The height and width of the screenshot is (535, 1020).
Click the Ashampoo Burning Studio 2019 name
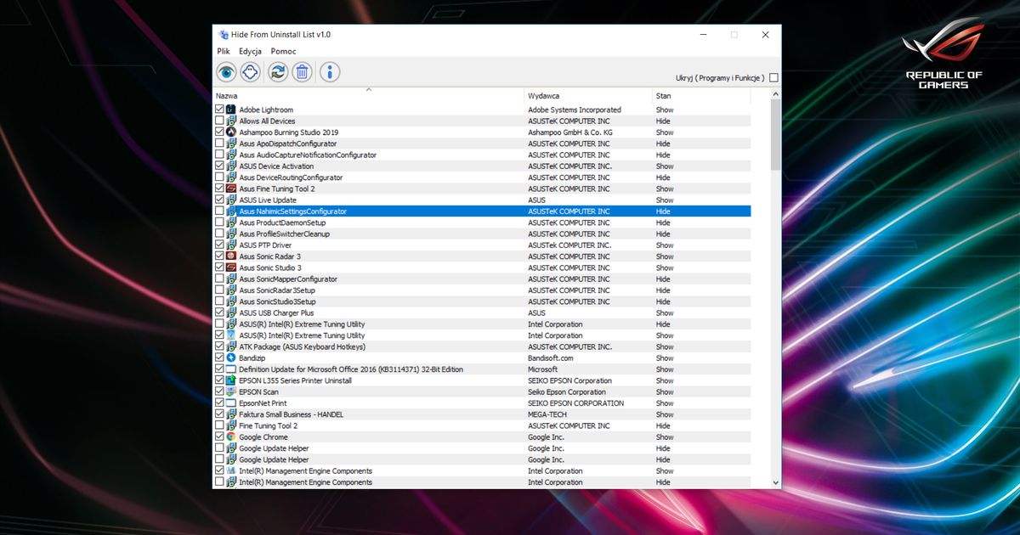[289, 132]
